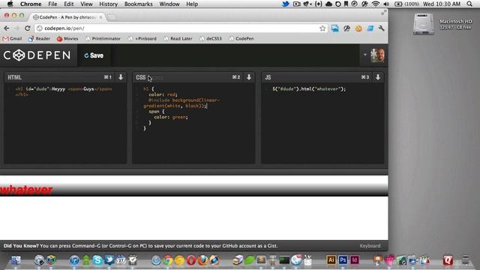This screenshot has width=480, height=270.
Task: Open the Chrome application menu
Action: [31, 4]
